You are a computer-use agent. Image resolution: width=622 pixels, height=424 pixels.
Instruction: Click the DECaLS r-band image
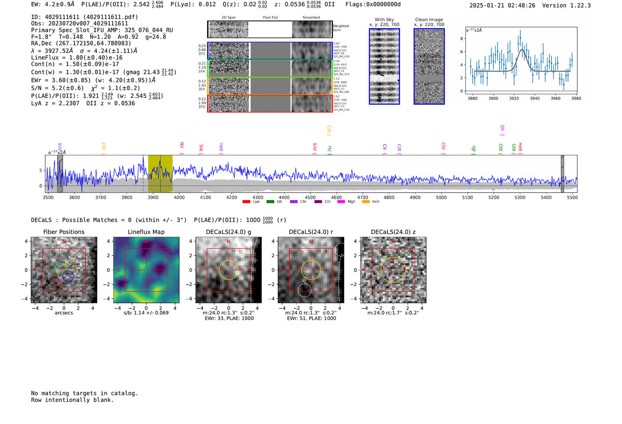pyautogui.click(x=311, y=270)
